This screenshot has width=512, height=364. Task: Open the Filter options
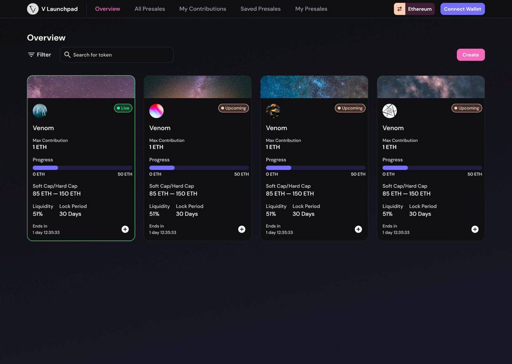click(40, 55)
